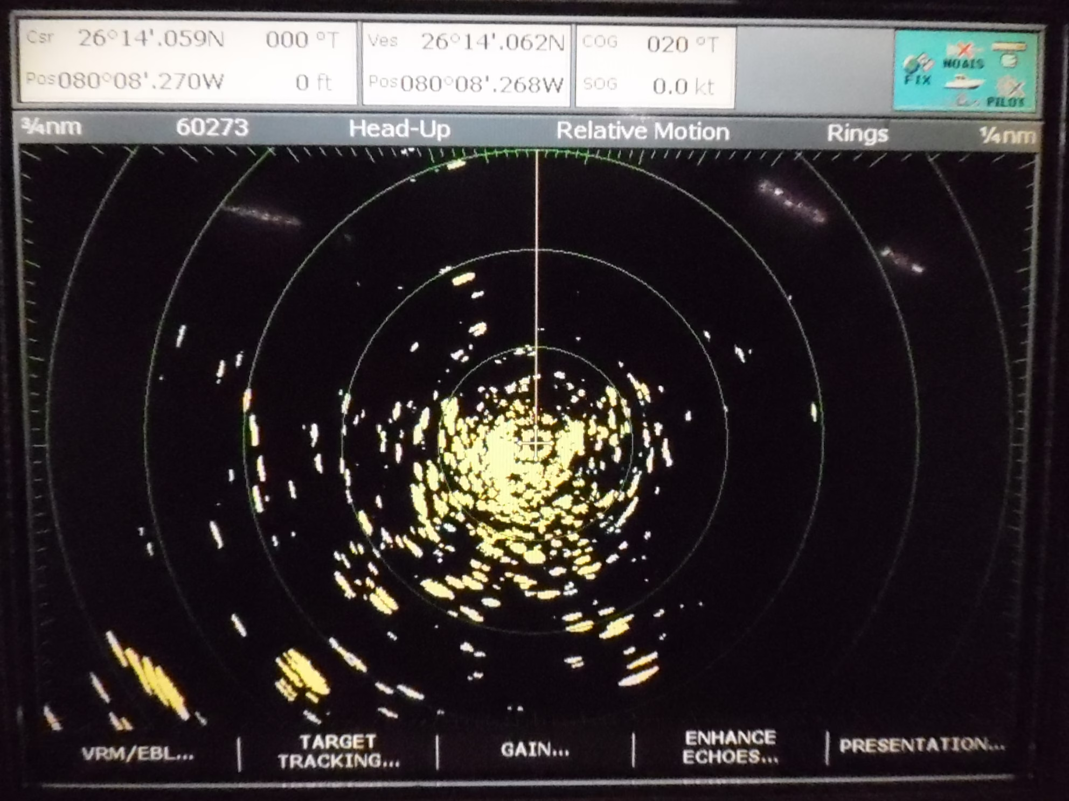This screenshot has height=801, width=1069.
Task: Click the COG/SOG data box
Action: tap(655, 65)
